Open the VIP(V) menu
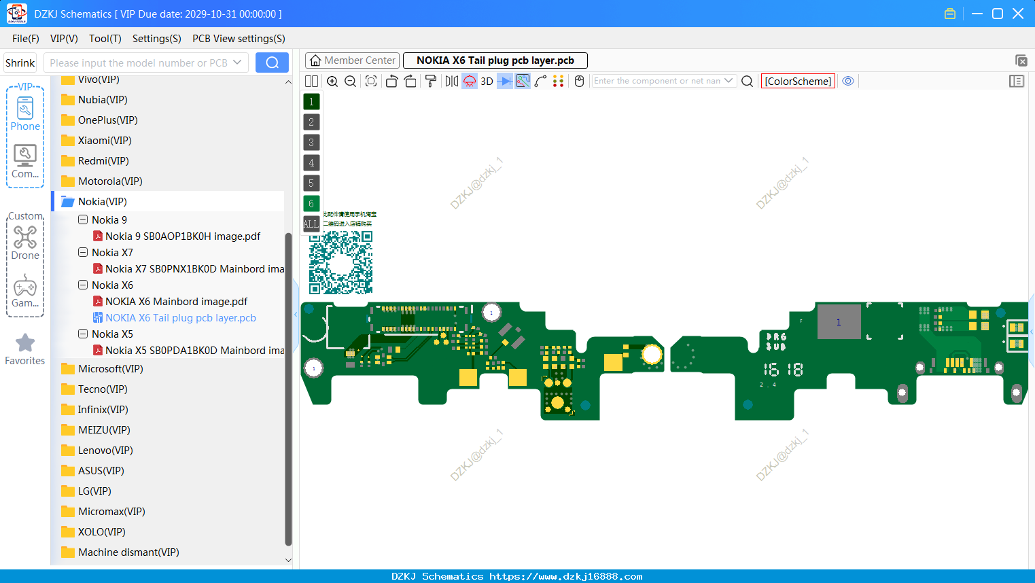 [x=64, y=38]
